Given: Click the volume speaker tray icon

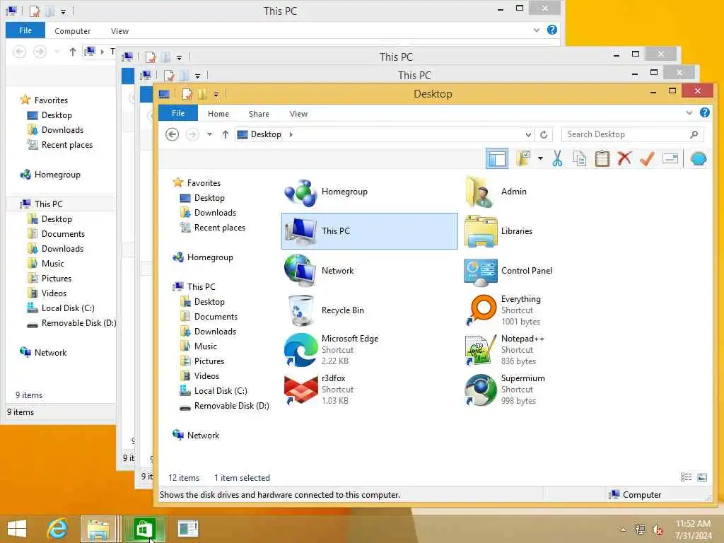Looking at the screenshot, I should coord(657,530).
